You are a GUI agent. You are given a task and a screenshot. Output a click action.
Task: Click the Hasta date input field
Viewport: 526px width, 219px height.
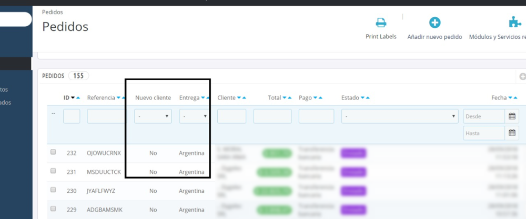pyautogui.click(x=484, y=133)
